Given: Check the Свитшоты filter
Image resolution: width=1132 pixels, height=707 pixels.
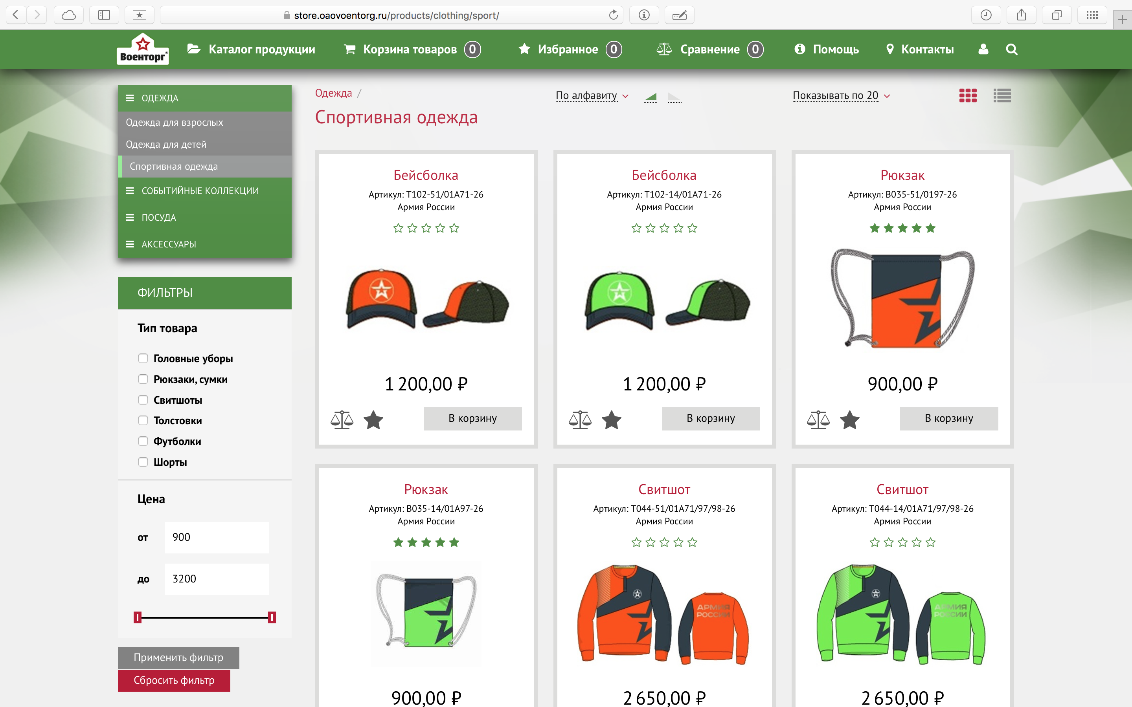Looking at the screenshot, I should pyautogui.click(x=143, y=400).
